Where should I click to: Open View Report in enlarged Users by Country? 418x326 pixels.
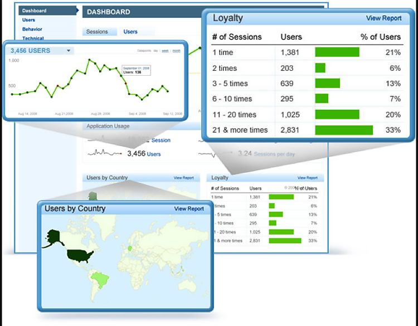tap(189, 209)
